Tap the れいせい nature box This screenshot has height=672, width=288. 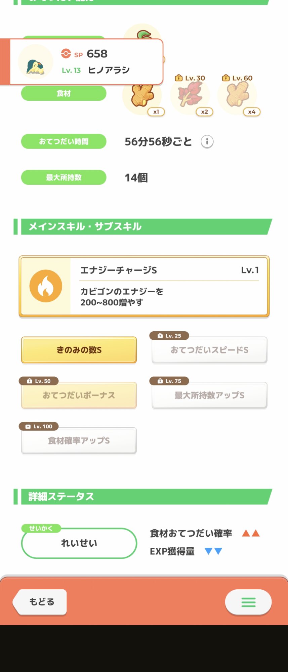(x=79, y=543)
